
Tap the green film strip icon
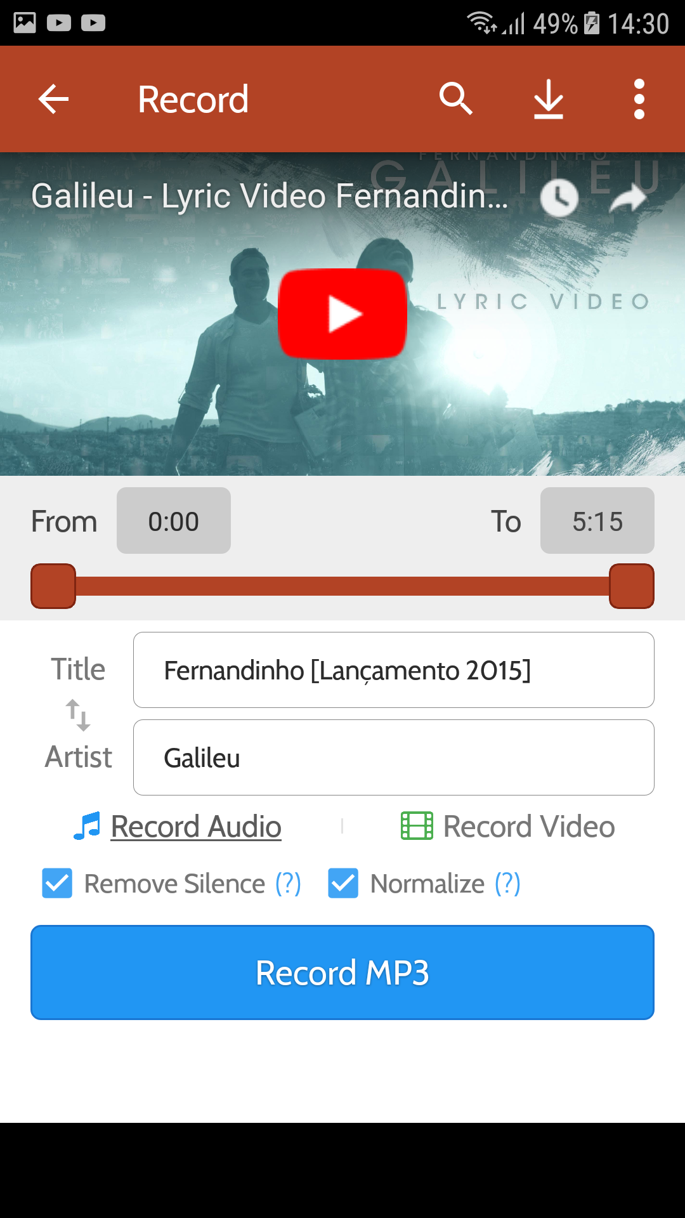click(417, 826)
